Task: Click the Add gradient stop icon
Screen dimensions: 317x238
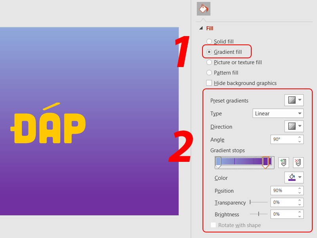Action: click(x=283, y=162)
